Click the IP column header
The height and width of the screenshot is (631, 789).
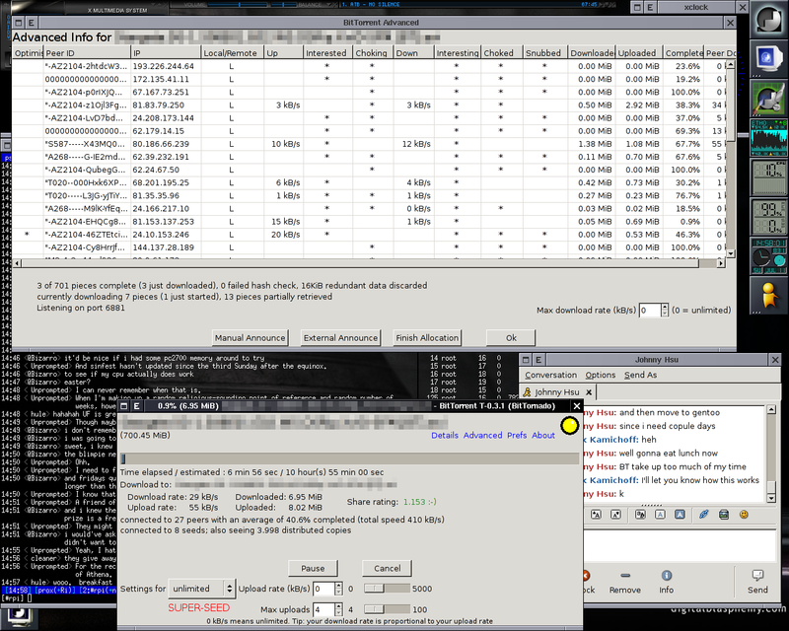[x=166, y=53]
